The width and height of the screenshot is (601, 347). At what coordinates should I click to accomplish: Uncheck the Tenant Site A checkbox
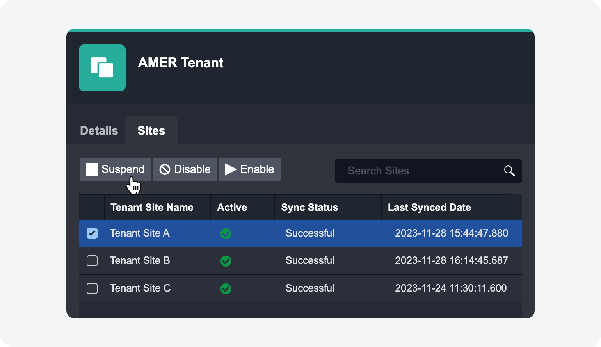click(x=92, y=233)
